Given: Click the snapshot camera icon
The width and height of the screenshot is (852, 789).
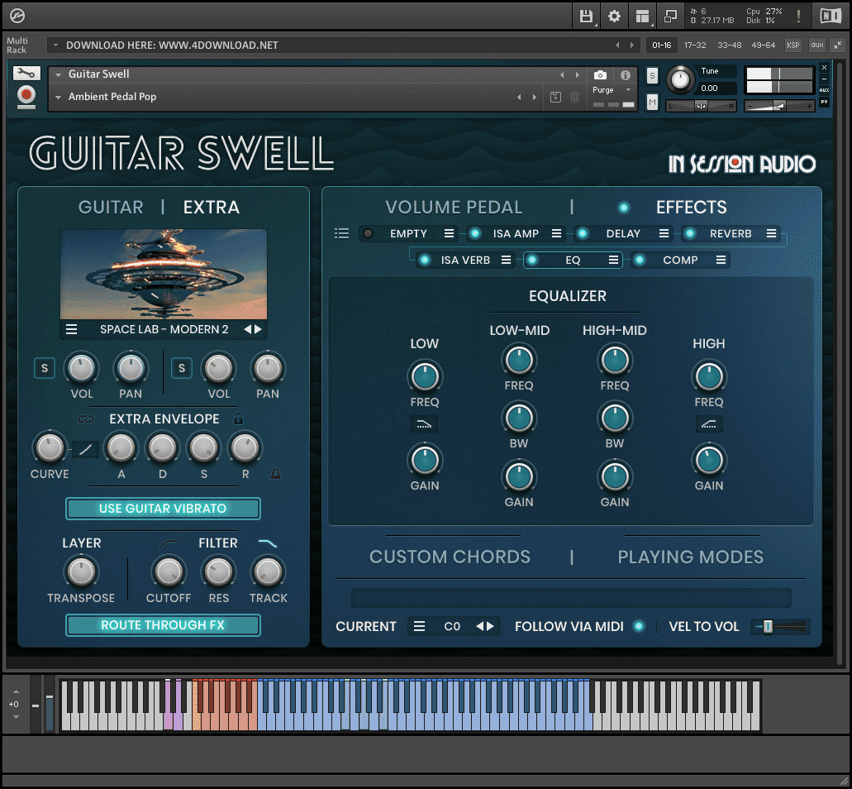Looking at the screenshot, I should (x=600, y=75).
